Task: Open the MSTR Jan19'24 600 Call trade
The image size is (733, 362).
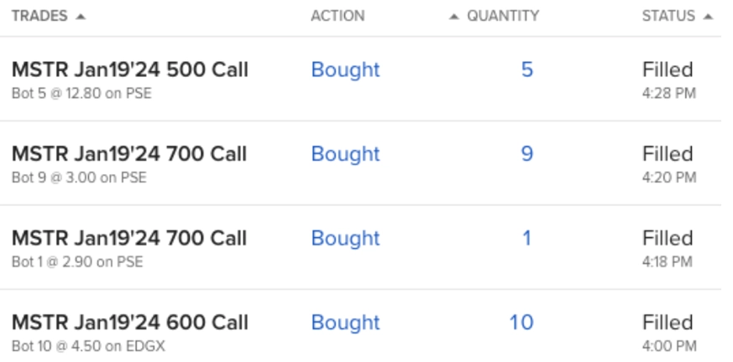Action: (130, 323)
